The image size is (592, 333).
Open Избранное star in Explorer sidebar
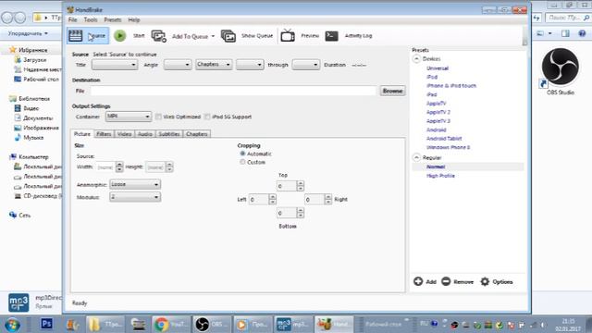tap(13, 50)
